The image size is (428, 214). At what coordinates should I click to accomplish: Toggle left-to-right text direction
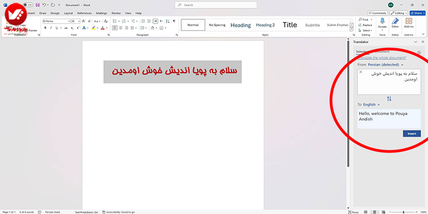tap(155, 21)
